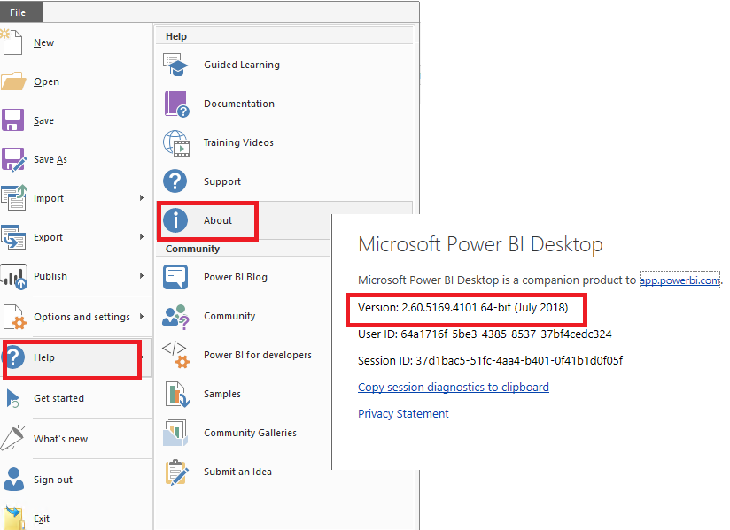Click the Import icon
Screen dimensions: 730x530
[14, 198]
